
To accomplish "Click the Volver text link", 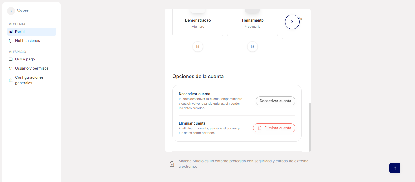I will (23, 11).
